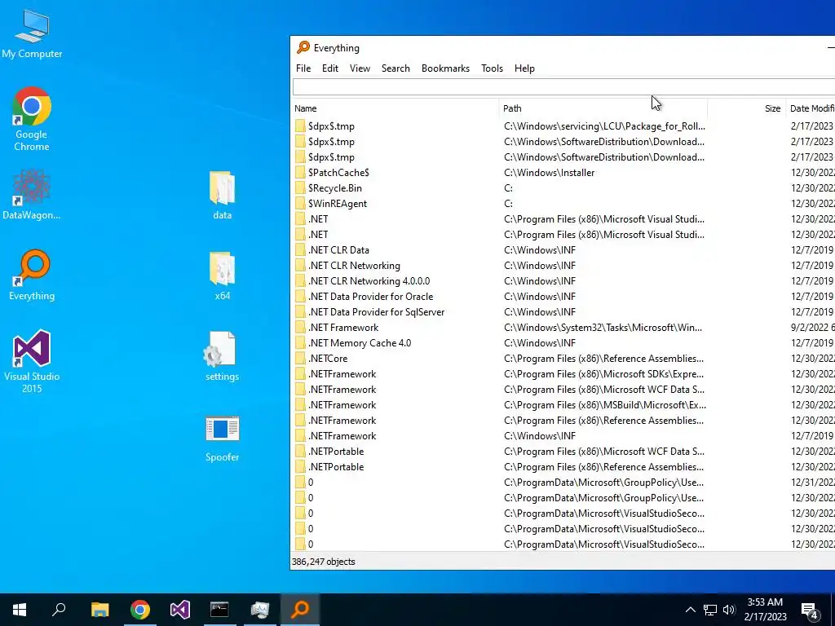The width and height of the screenshot is (835, 626).
Task: Open My Computer desktop icon
Action: point(32,34)
